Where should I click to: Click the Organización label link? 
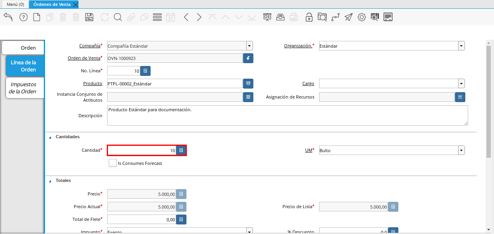click(298, 46)
